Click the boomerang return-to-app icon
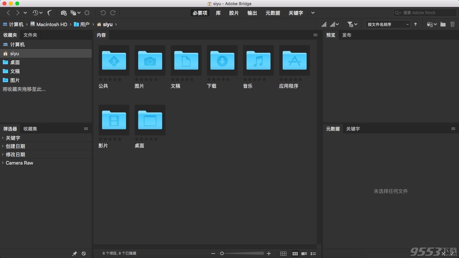 click(x=50, y=13)
